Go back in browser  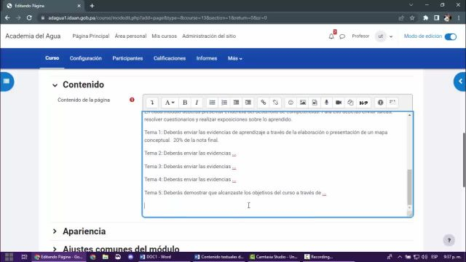click(x=7, y=17)
